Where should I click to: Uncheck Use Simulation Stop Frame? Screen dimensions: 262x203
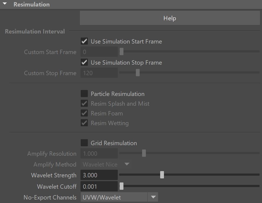[84, 62]
